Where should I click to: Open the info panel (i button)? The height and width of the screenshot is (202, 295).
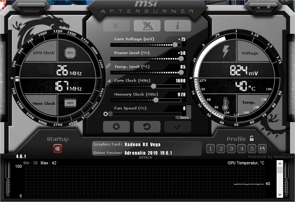click(x=178, y=26)
